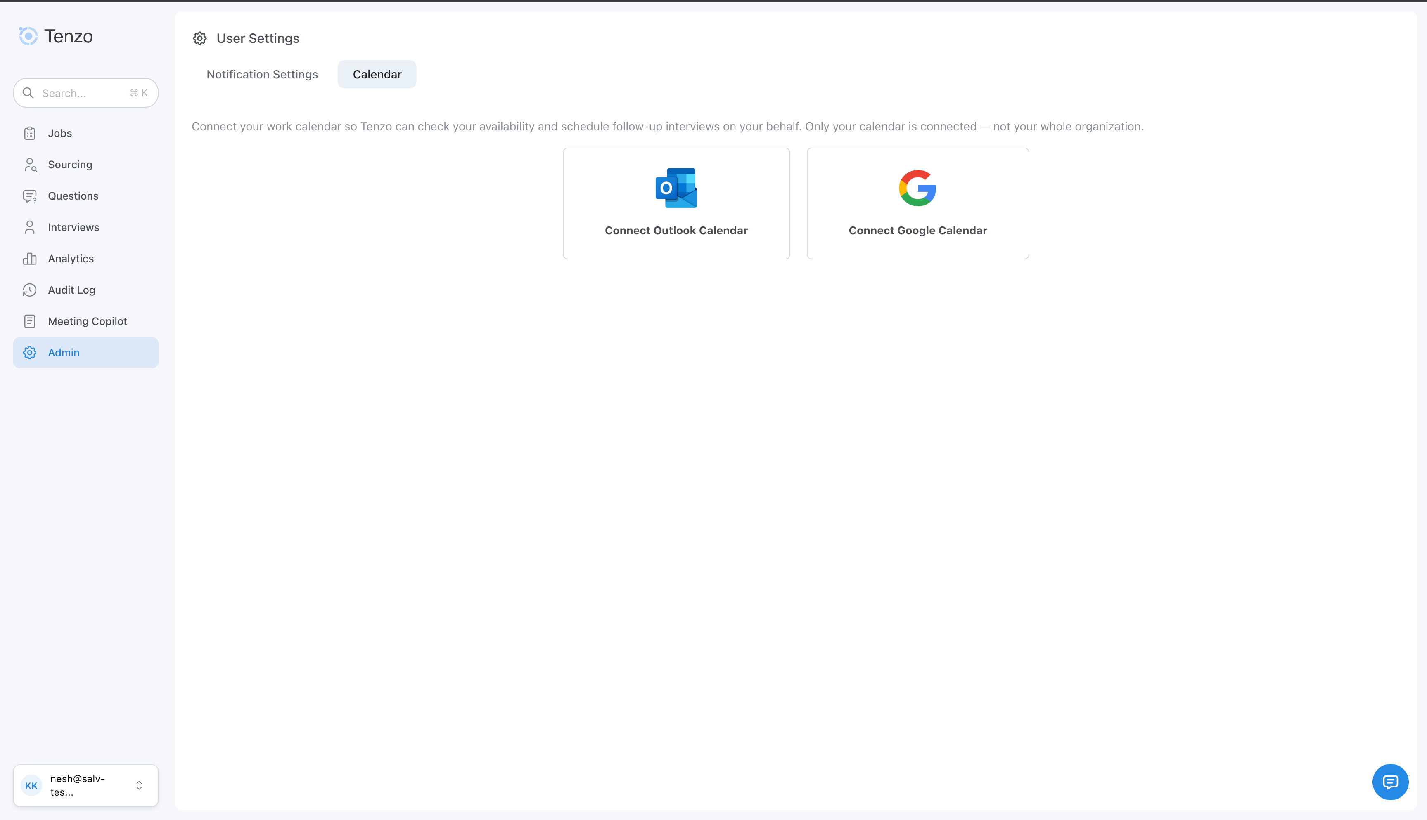
Task: Click the Admin gear icon
Action: click(x=30, y=353)
